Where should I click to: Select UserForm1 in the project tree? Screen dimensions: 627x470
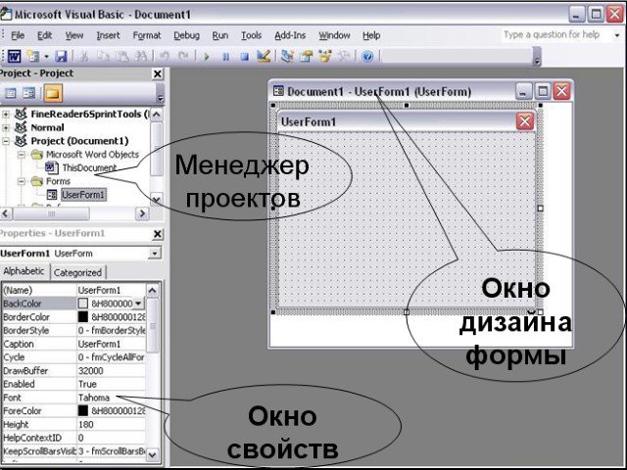point(83,195)
